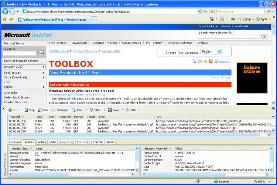Click the web page vertical scrollbar down arrow
Screen dimensions: 277x185
(273, 103)
